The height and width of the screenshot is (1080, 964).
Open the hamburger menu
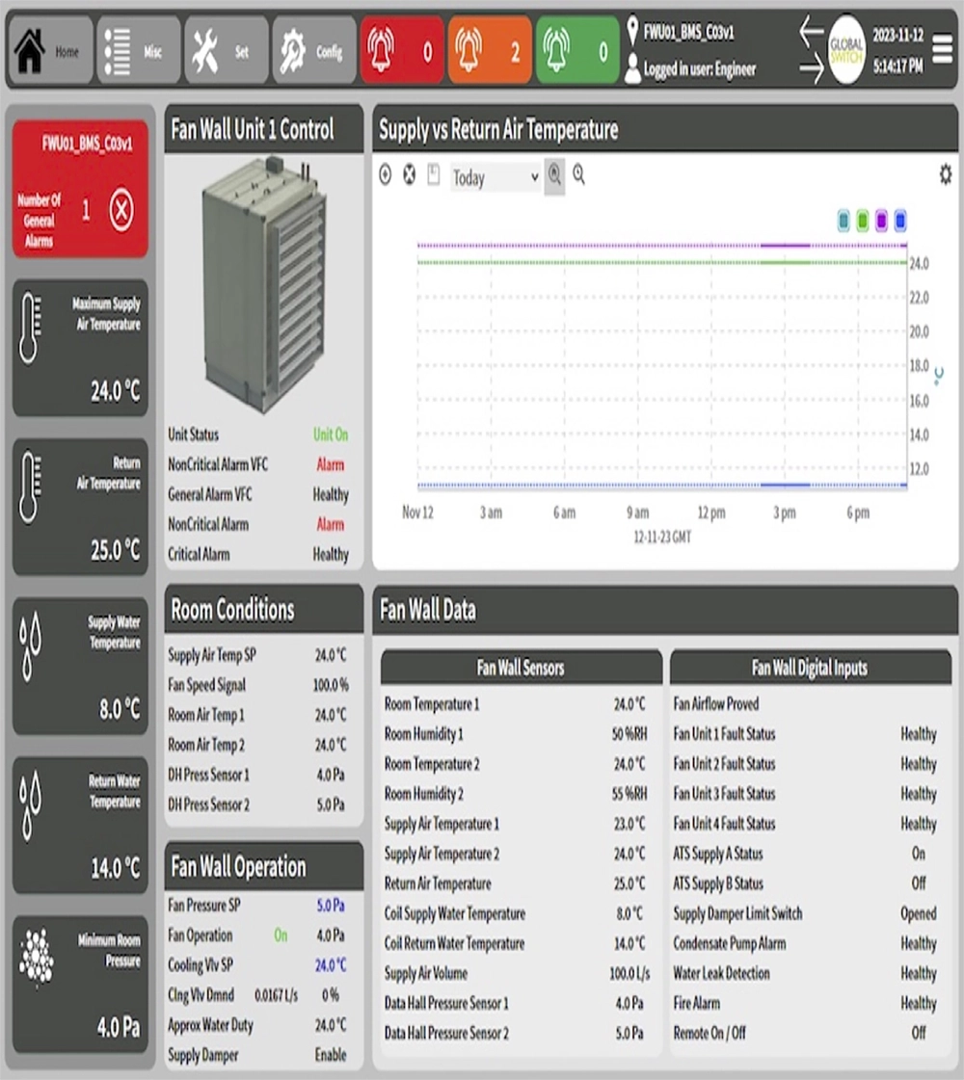tap(942, 49)
